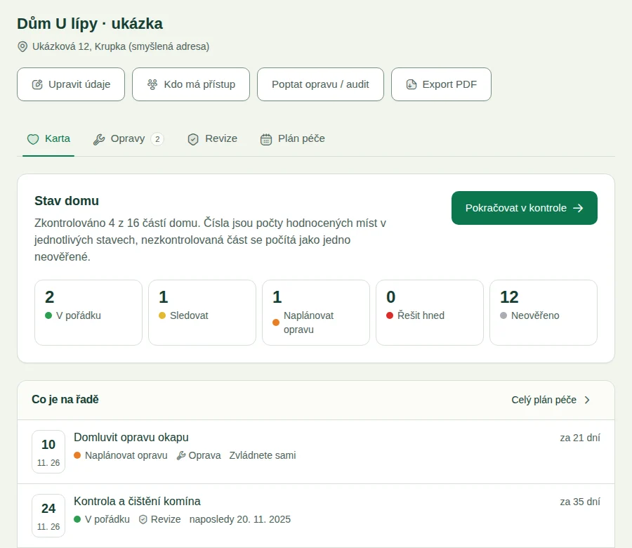Click the wrench icon on the Opravy tab

pos(99,140)
